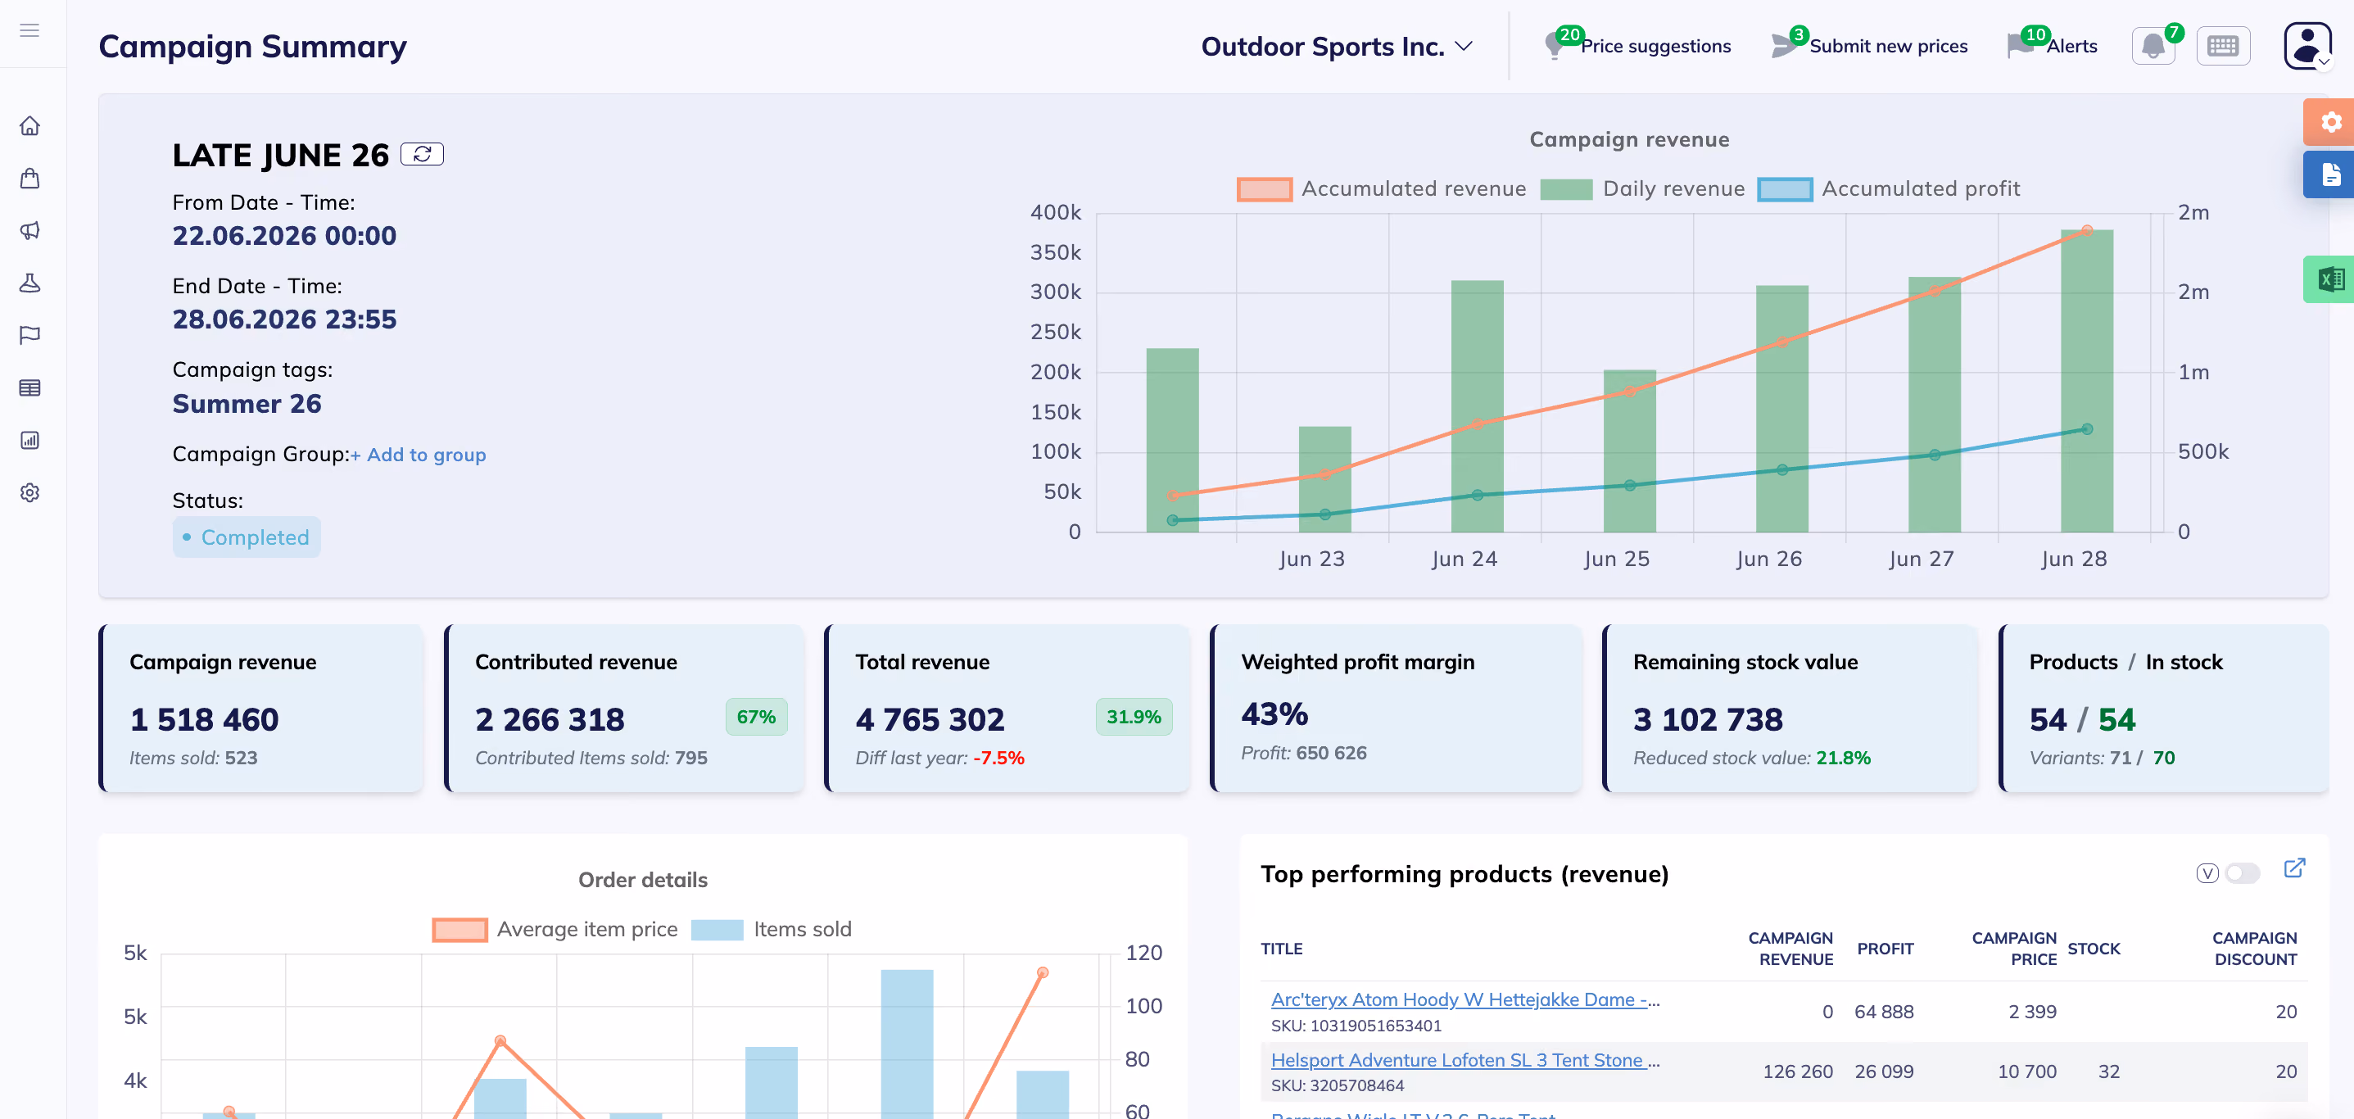
Task: Sort by the CAMPAIGN DISCOUNT column header
Action: 2253,948
